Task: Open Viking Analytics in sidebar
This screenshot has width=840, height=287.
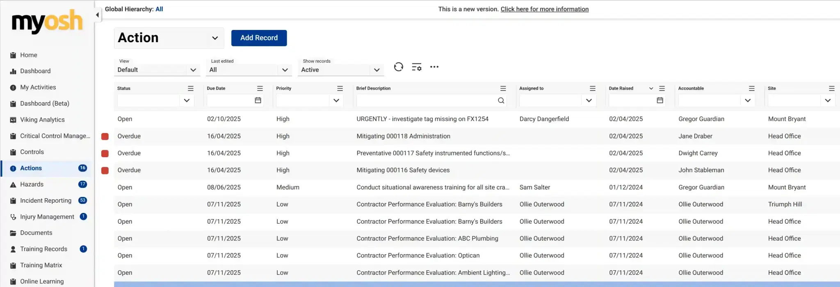Action: [x=42, y=120]
